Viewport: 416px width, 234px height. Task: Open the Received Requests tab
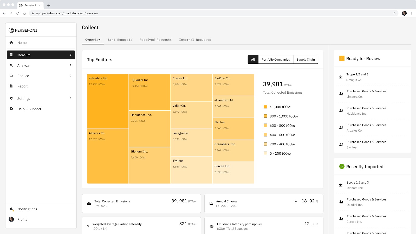point(155,40)
